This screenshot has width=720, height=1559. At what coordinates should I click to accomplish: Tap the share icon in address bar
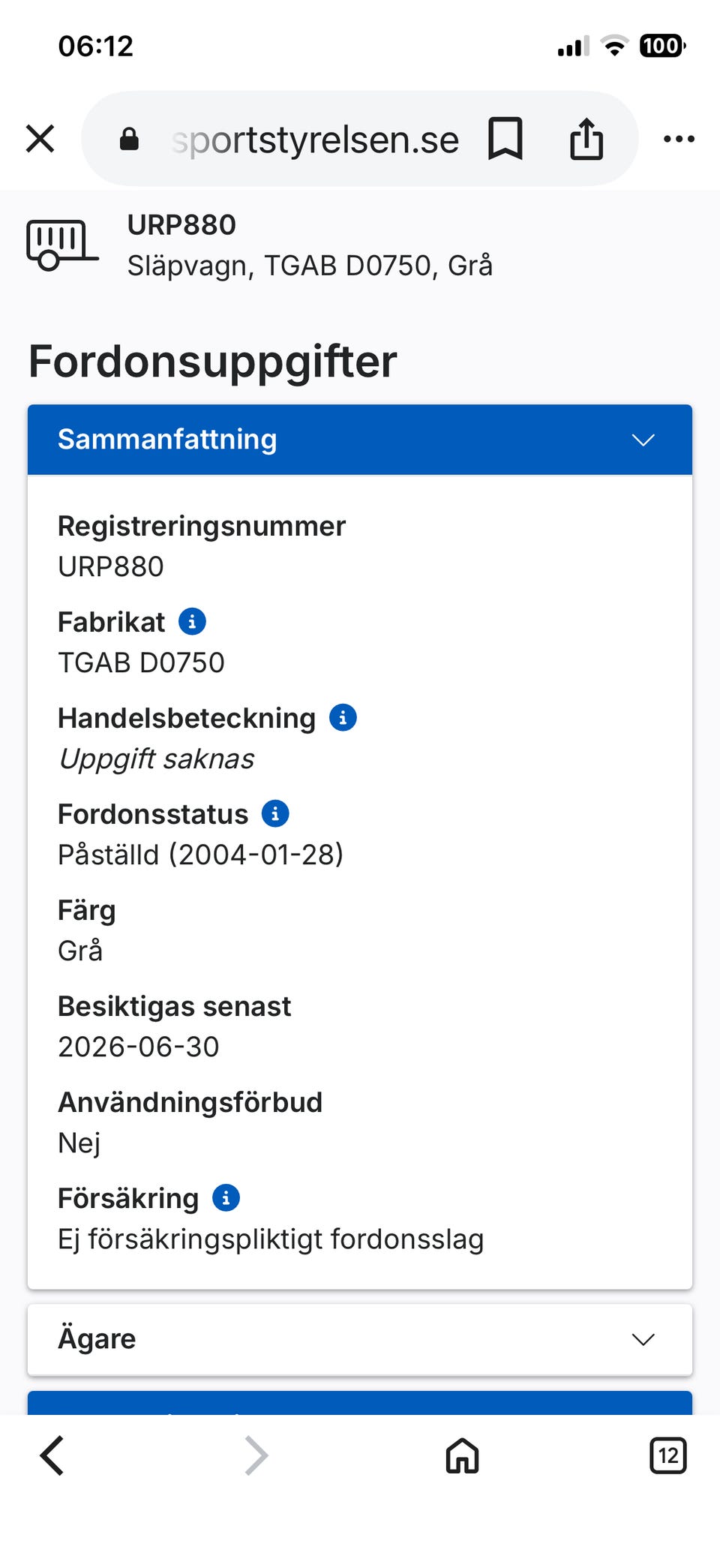click(586, 139)
